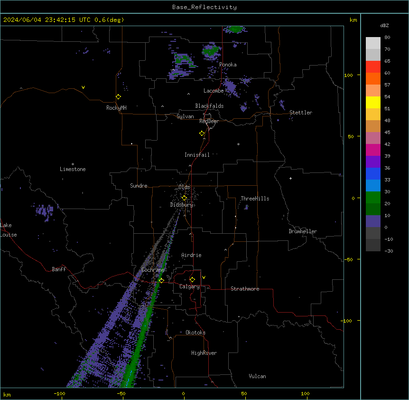409x400 pixels.
Task: Click the white asterisk marker east of Innisfail
Action: tap(238, 144)
